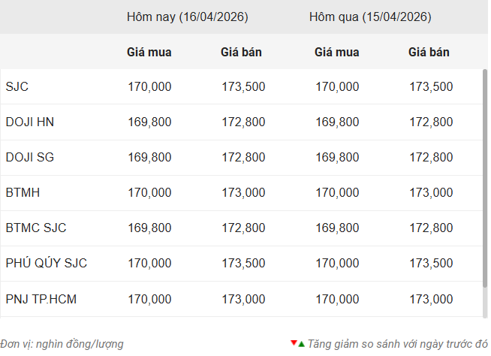Click 'Tăng giảm so sánh với ngày trước đó' text
491x356 pixels.
(397, 344)
